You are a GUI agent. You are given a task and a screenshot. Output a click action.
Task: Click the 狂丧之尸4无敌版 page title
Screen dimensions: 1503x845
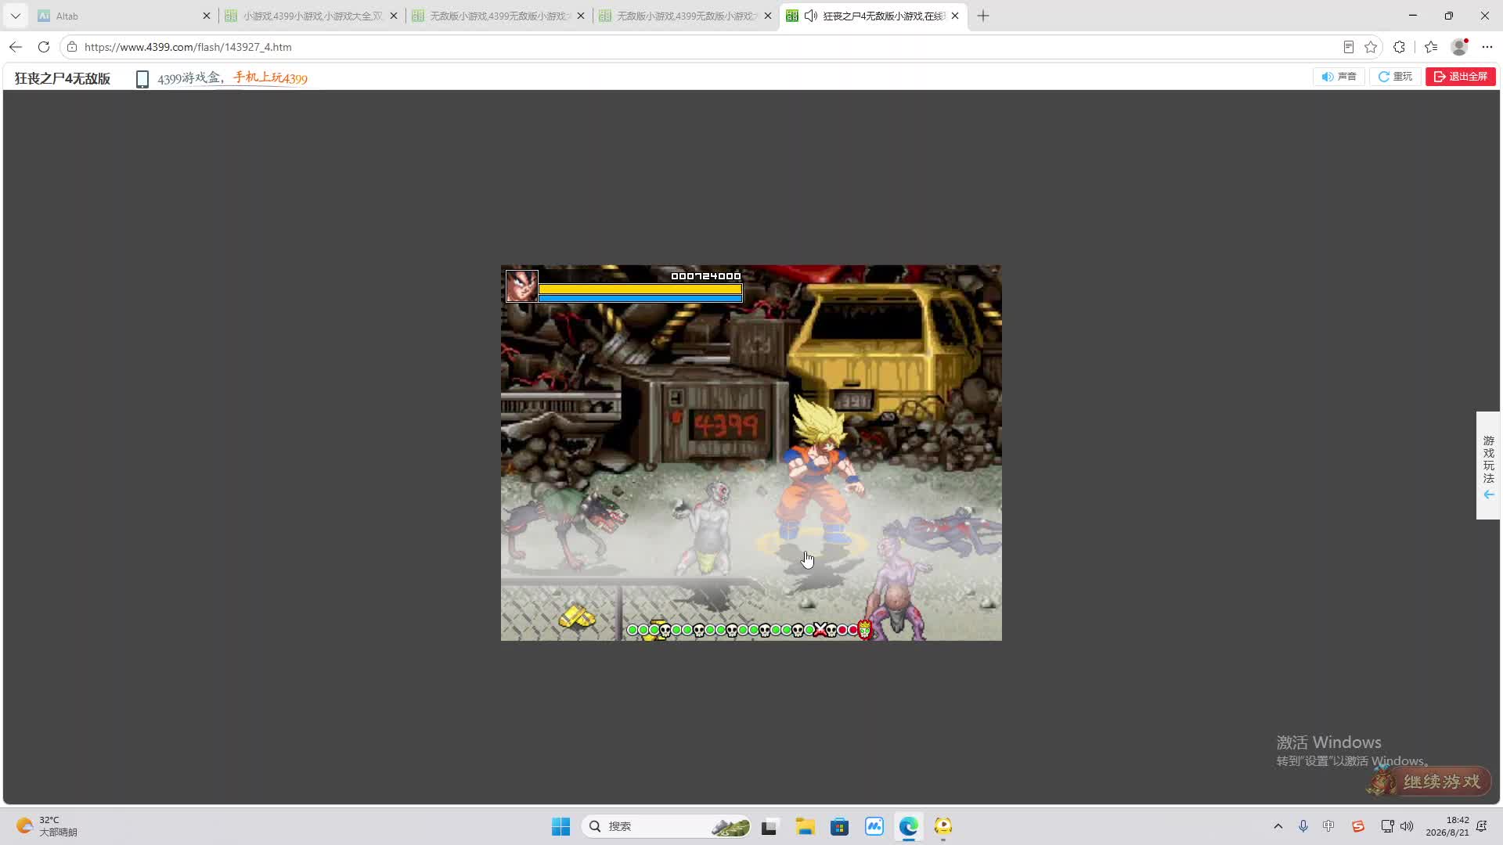63,78
